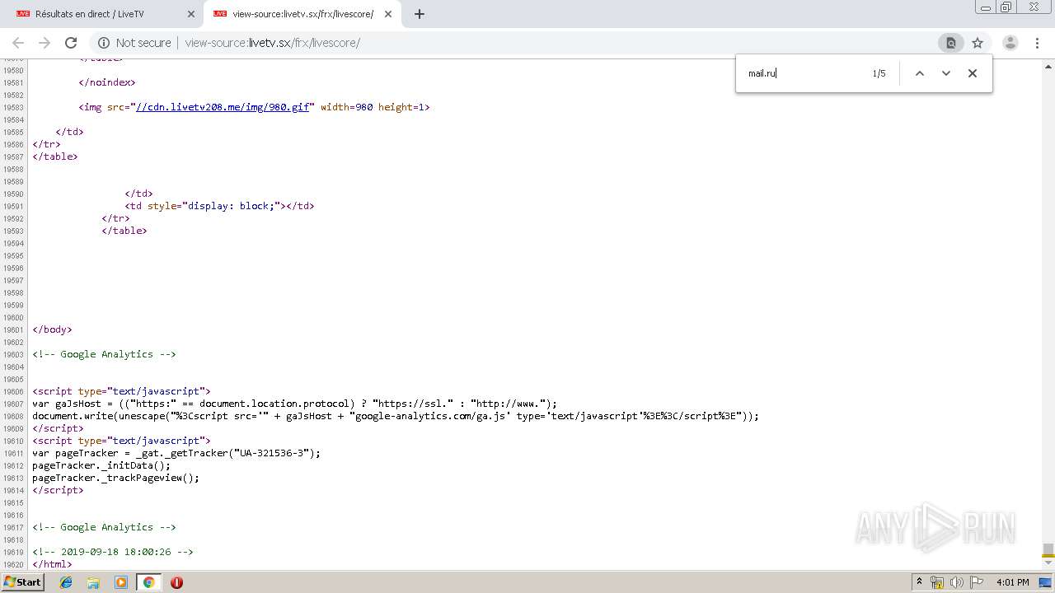This screenshot has height=593, width=1055.
Task: Open a new browser tab
Action: 419,14
